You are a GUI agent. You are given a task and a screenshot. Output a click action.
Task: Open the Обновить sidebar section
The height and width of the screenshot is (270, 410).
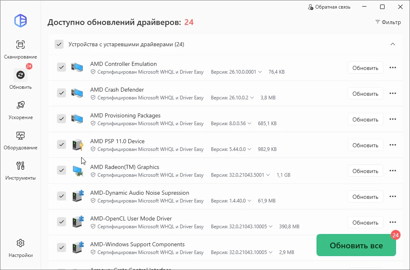(20, 79)
